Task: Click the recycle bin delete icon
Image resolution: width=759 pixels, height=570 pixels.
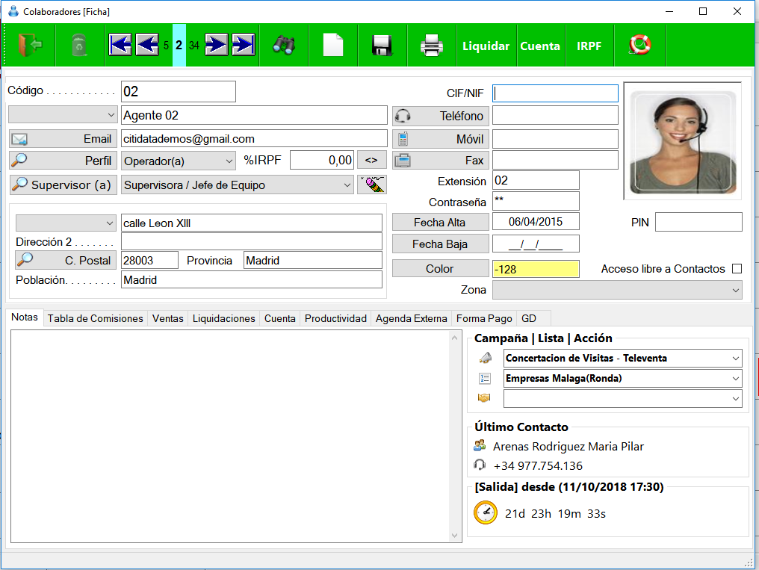Action: click(79, 46)
